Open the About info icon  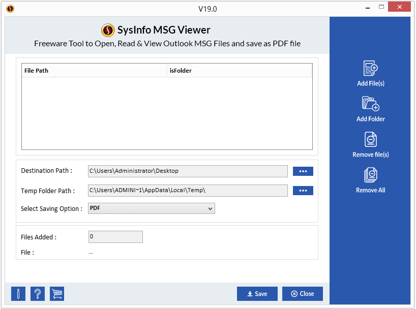pyautogui.click(x=18, y=294)
